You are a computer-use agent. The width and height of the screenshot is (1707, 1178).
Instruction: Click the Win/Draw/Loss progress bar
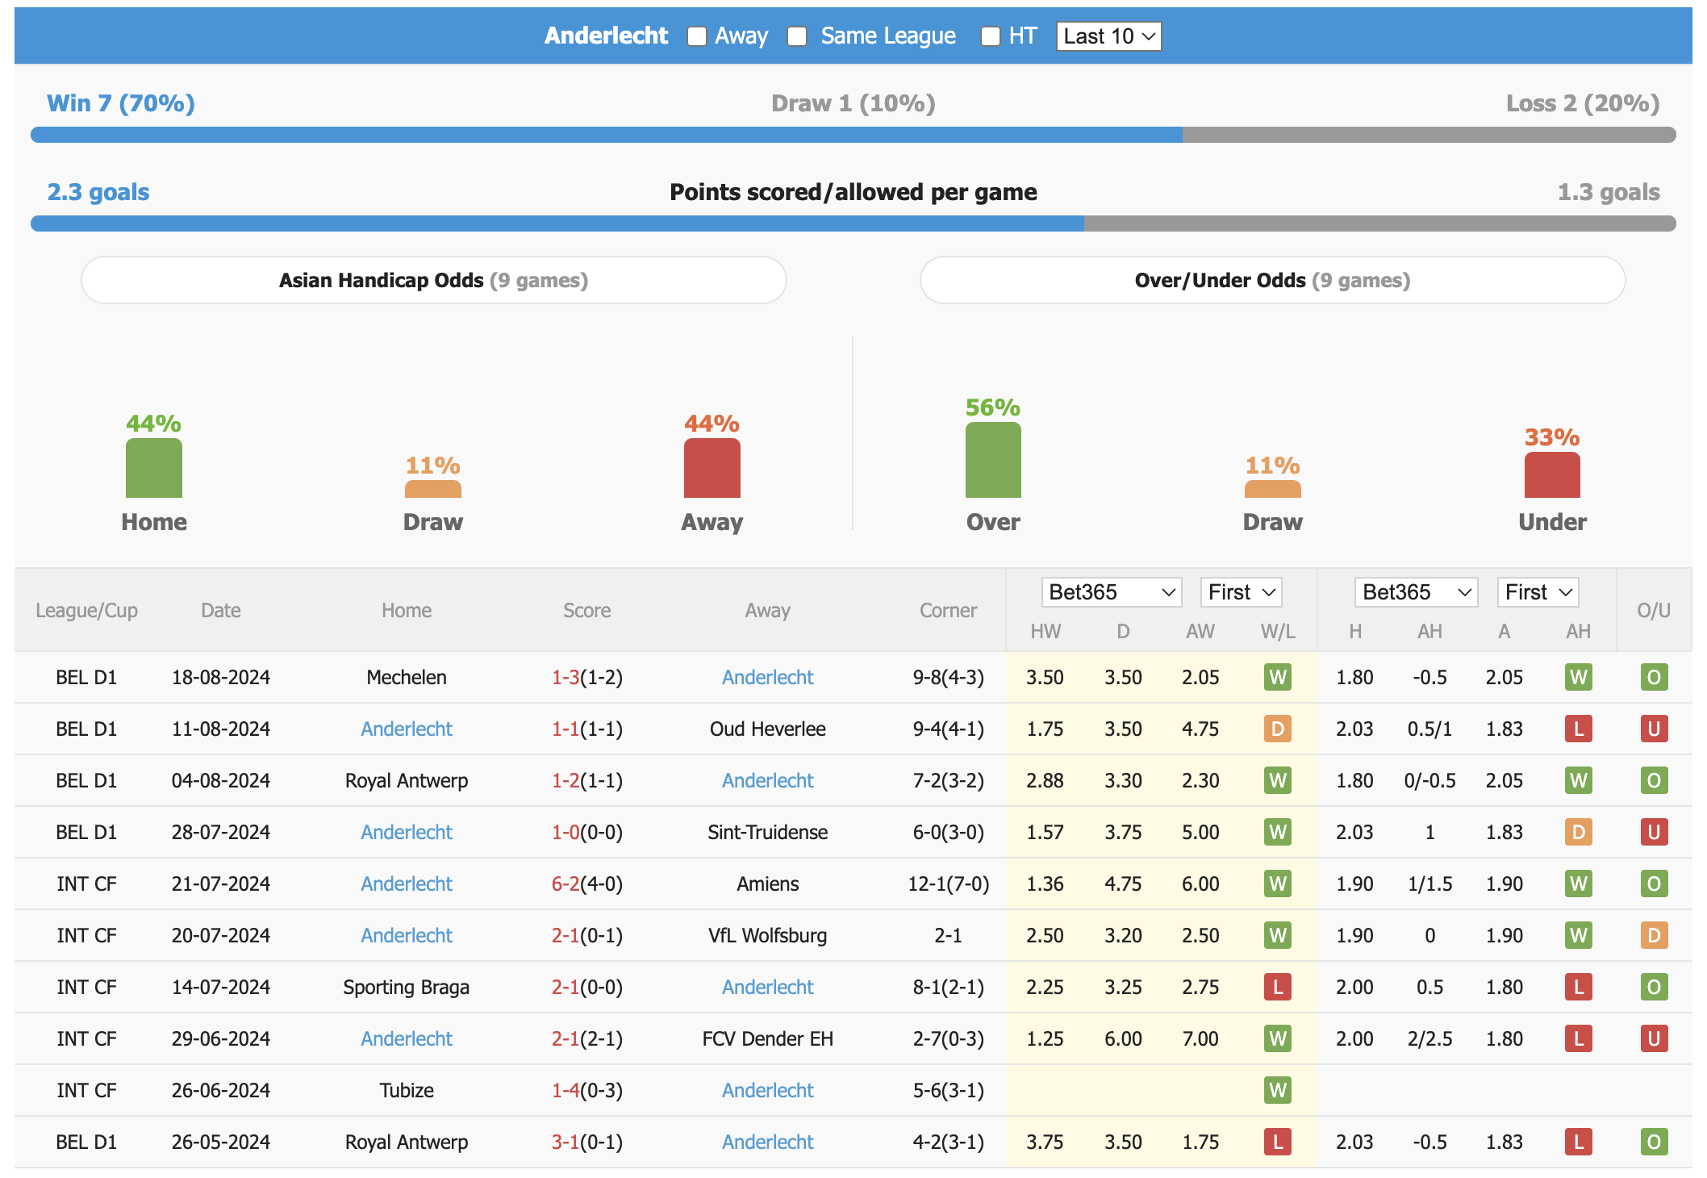point(853,135)
